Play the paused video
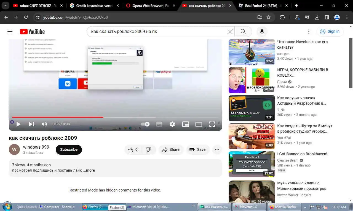Screen dimensions: 353x211 click(18, 124)
